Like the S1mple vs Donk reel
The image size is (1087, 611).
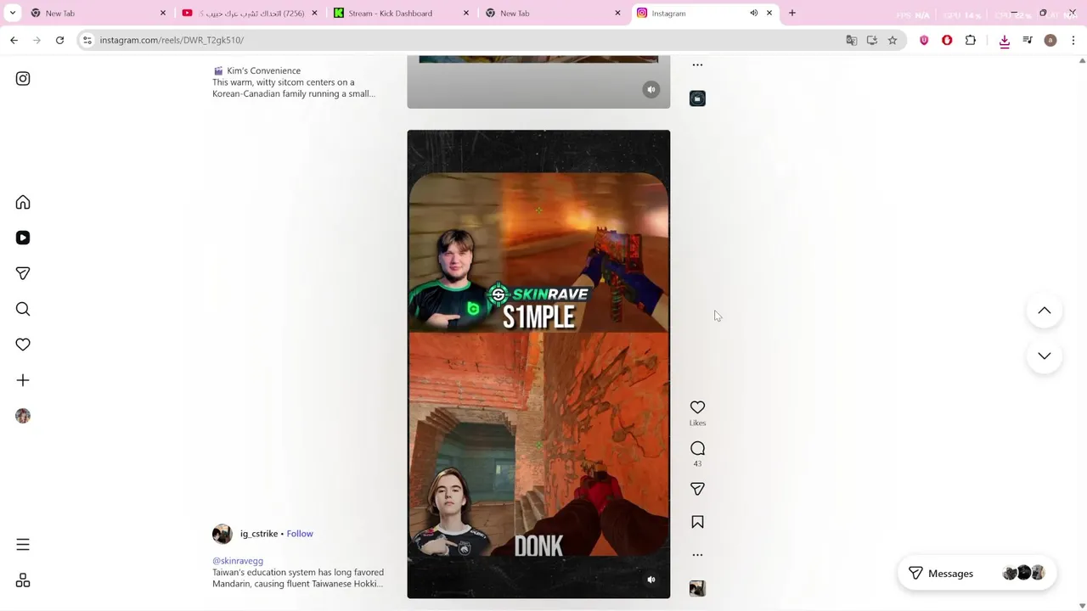click(x=697, y=407)
